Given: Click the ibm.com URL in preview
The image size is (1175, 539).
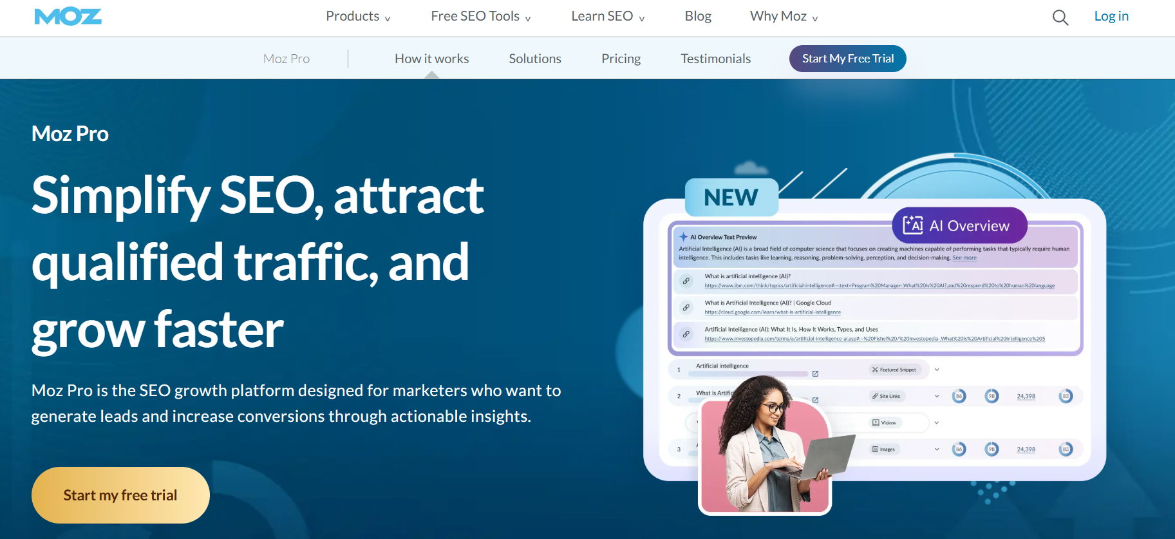Looking at the screenshot, I should click(x=879, y=285).
